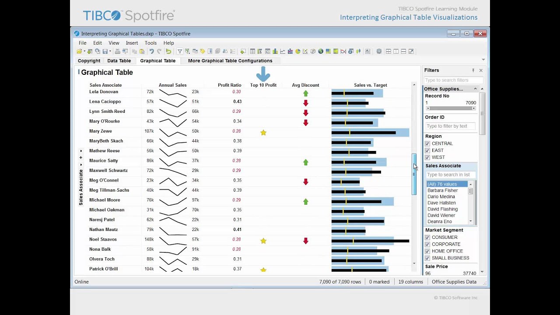Select Barbara Fisher in Sales Associate list
This screenshot has width=560, height=315.
coord(443,190)
